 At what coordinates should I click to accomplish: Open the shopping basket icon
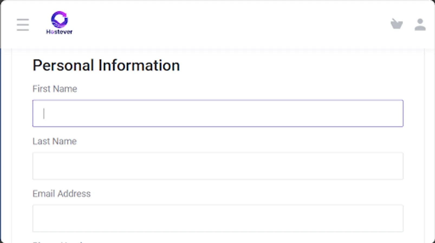(397, 24)
